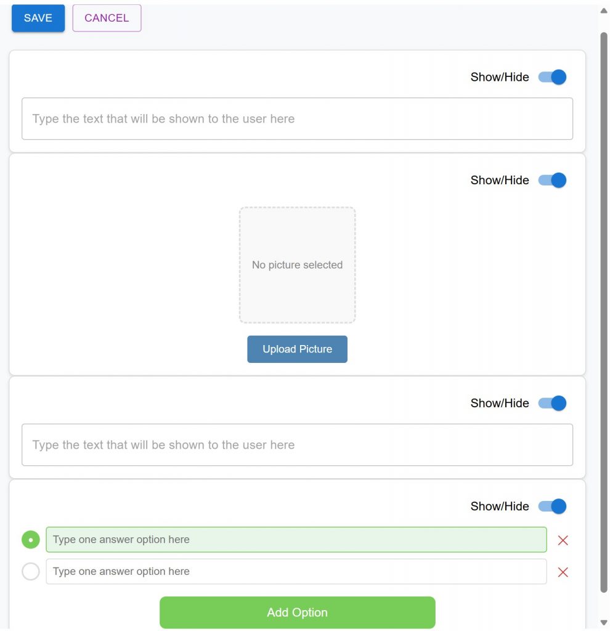Toggle Show/Hide for the first text card
This screenshot has height=631, width=610.
point(552,77)
